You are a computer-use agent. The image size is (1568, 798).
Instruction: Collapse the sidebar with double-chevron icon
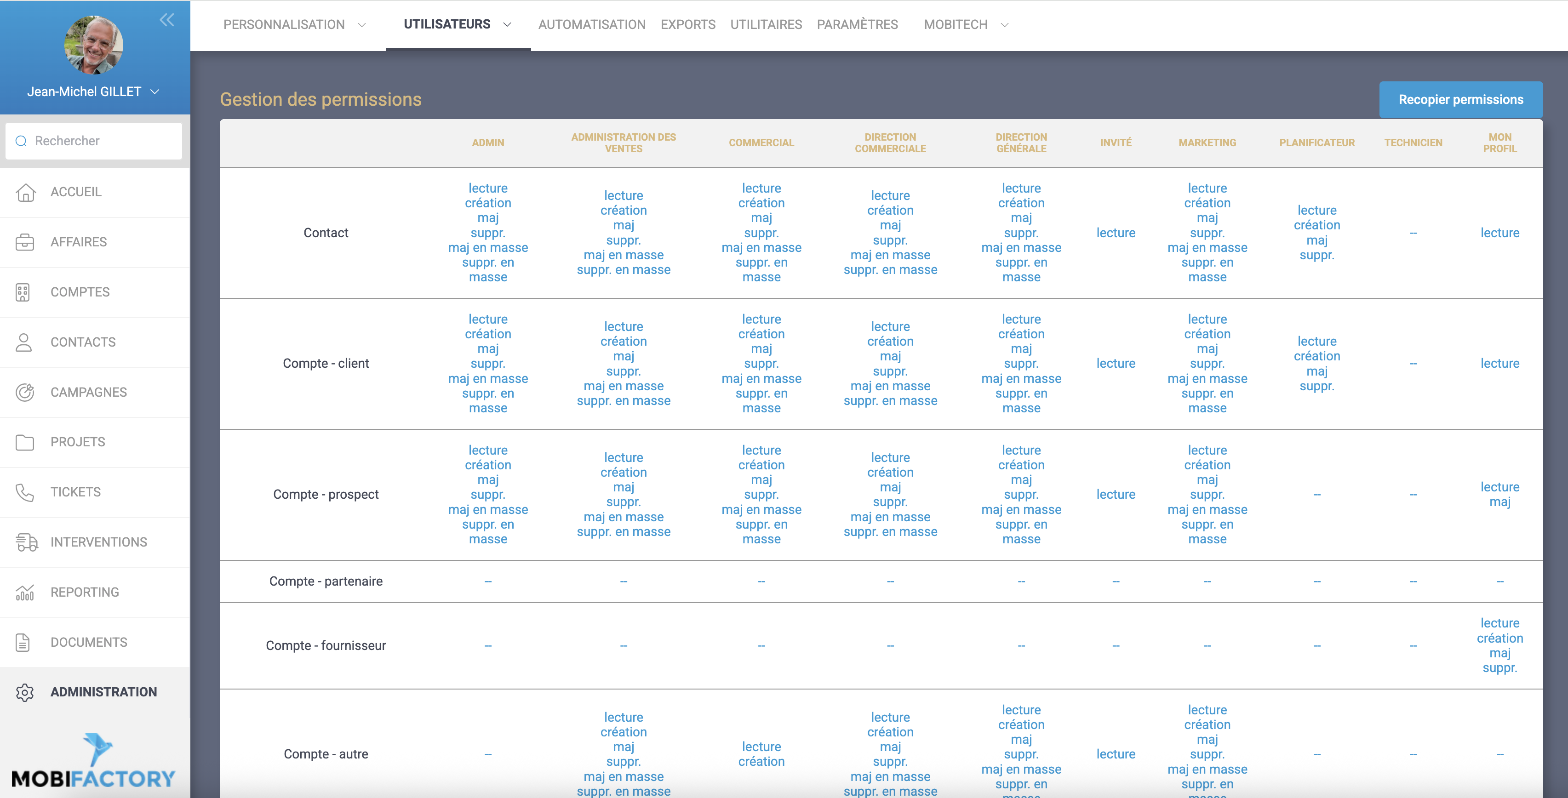[167, 20]
